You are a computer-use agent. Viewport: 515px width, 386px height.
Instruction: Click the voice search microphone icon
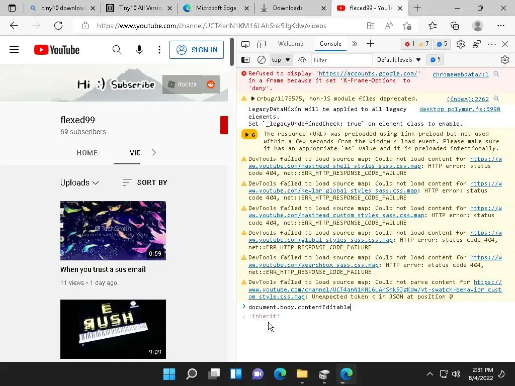(139, 50)
